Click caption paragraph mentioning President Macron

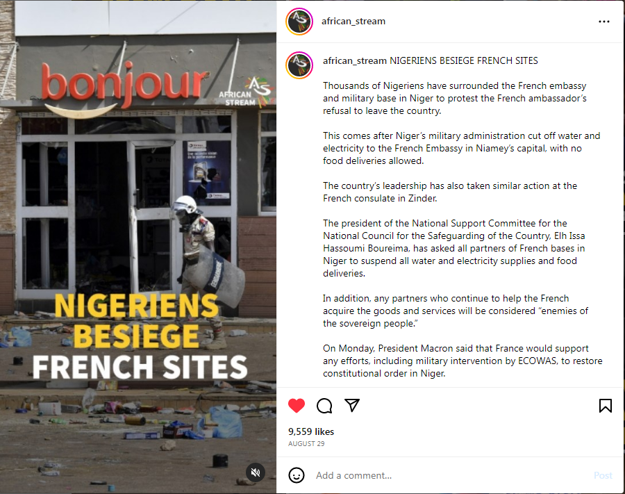pos(462,361)
